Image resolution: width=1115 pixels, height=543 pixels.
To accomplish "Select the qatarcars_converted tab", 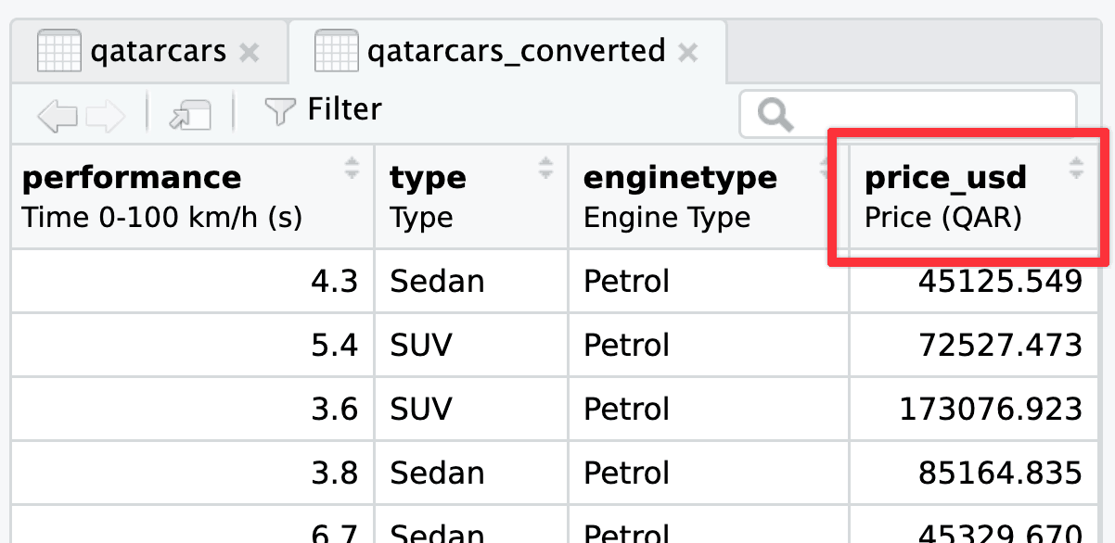I will (x=515, y=51).
